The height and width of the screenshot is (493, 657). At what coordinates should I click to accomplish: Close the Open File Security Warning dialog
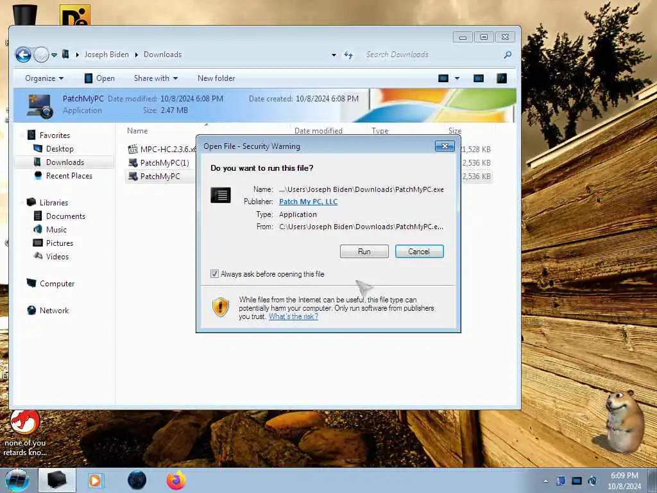[x=445, y=146]
